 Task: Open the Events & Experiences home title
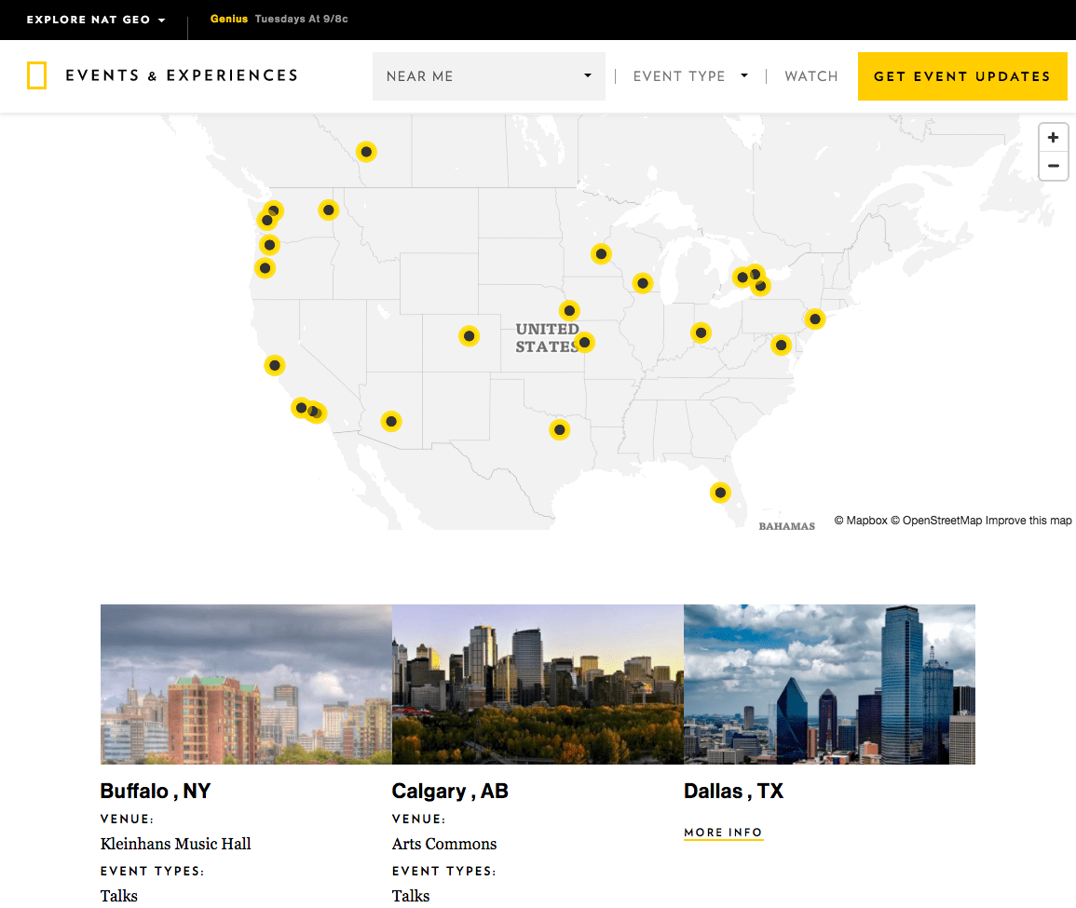click(x=182, y=75)
